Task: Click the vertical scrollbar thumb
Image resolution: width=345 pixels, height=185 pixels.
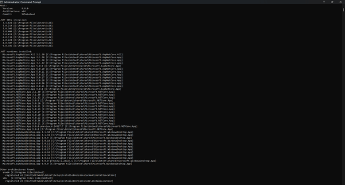Action: (343, 9)
